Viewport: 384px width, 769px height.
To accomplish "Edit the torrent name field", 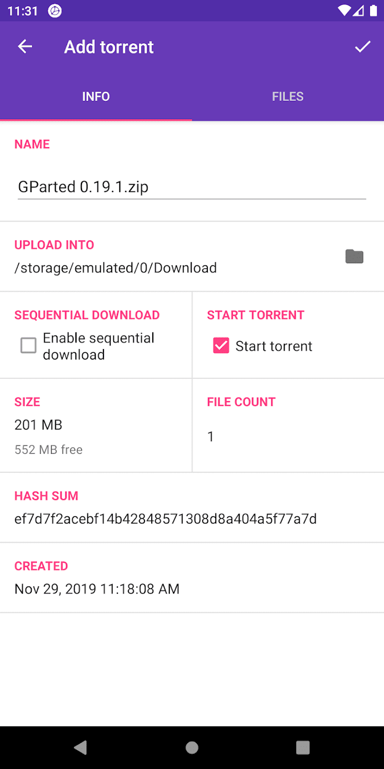I will pyautogui.click(x=191, y=187).
